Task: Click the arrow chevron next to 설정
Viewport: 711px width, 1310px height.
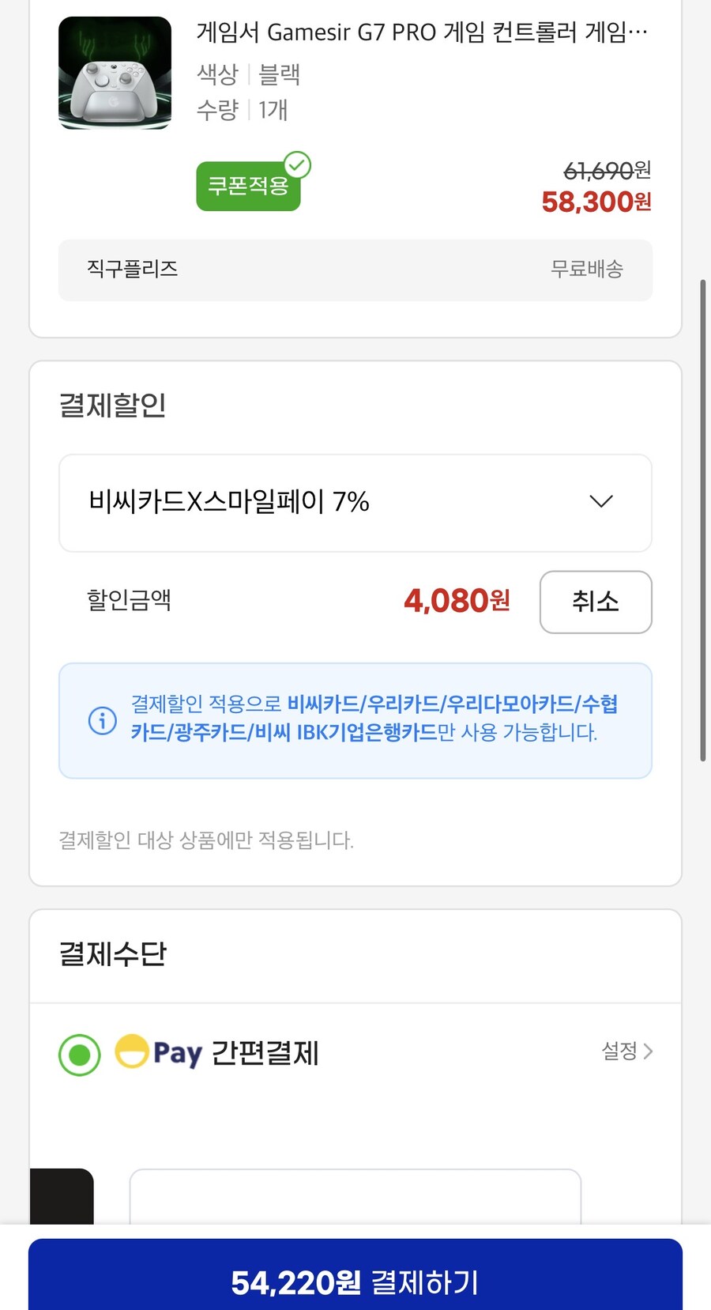Action: 649,1051
